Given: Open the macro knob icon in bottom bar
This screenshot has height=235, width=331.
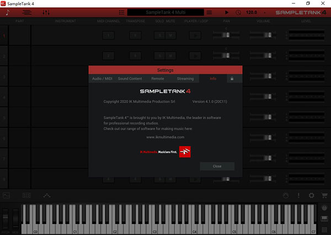Looking at the screenshot, I should (x=286, y=195).
